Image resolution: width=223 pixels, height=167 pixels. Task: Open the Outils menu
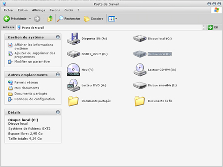(69, 10)
